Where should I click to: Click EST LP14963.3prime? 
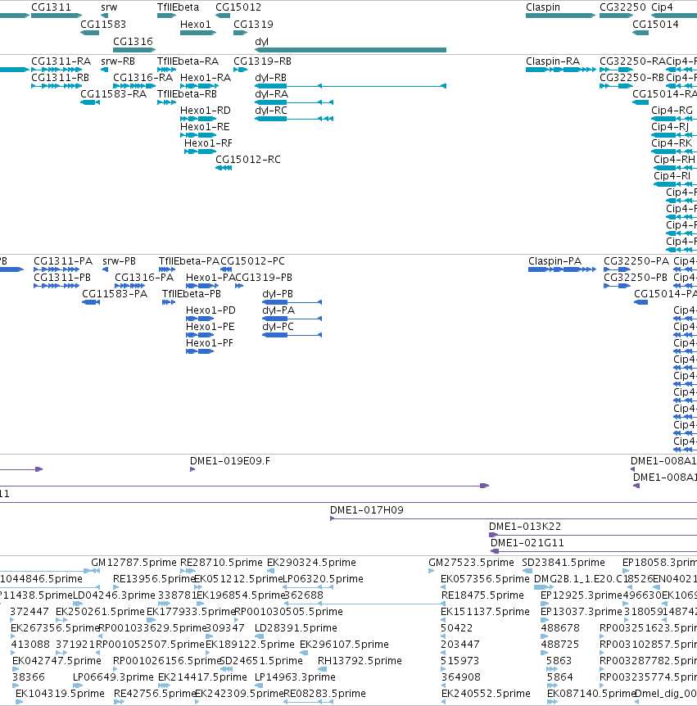click(295, 677)
